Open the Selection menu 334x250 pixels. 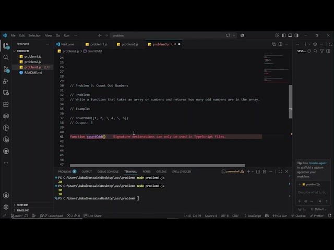pos(35,35)
